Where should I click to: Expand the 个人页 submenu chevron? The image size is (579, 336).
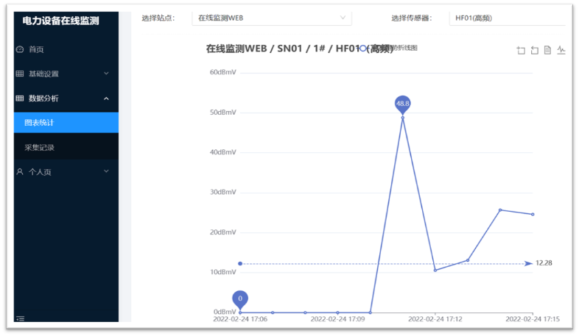tap(106, 171)
